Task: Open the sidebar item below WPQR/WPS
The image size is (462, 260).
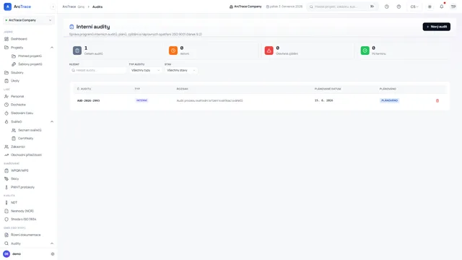Action: click(x=14, y=179)
